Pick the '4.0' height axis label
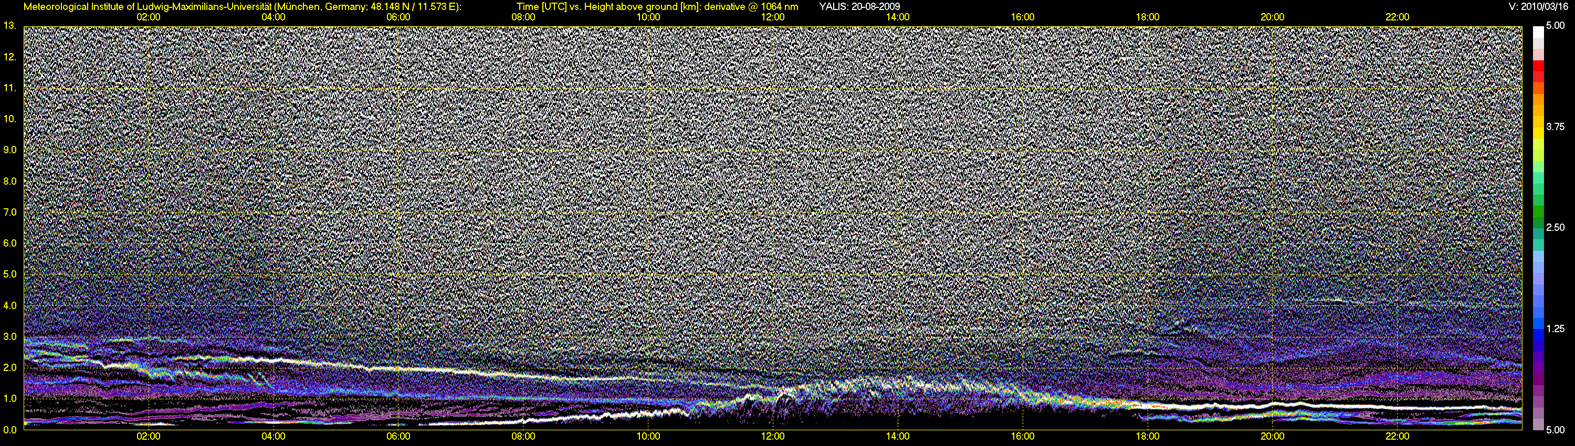The height and width of the screenshot is (446, 1575). pyautogui.click(x=10, y=305)
